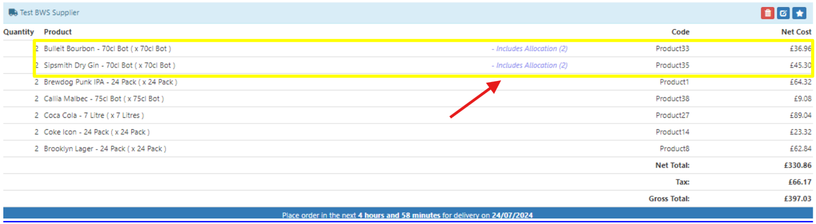
Task: Click the red trash delete order button
Action: [x=768, y=13]
